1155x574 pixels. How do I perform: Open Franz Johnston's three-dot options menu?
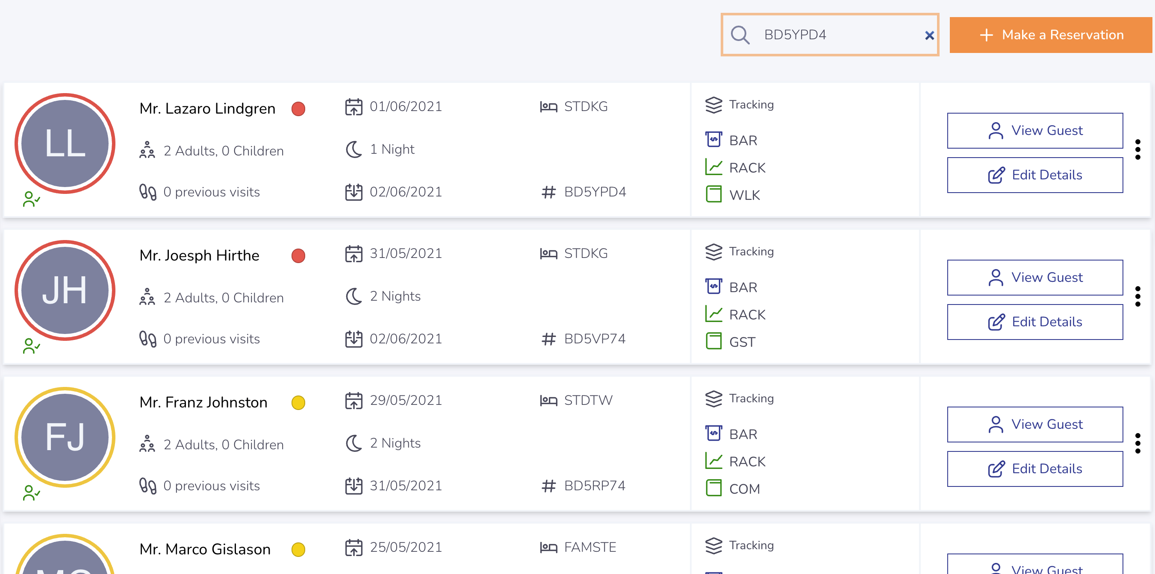[1137, 444]
